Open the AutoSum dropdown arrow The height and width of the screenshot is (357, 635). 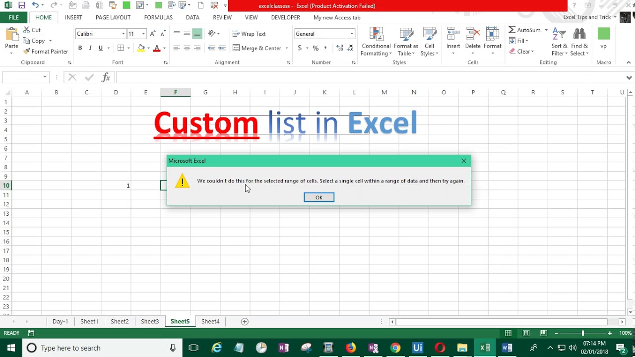click(x=546, y=30)
